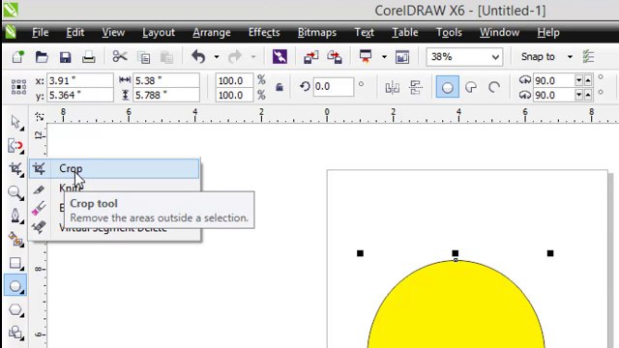Select the Freehand pen tool

click(15, 216)
